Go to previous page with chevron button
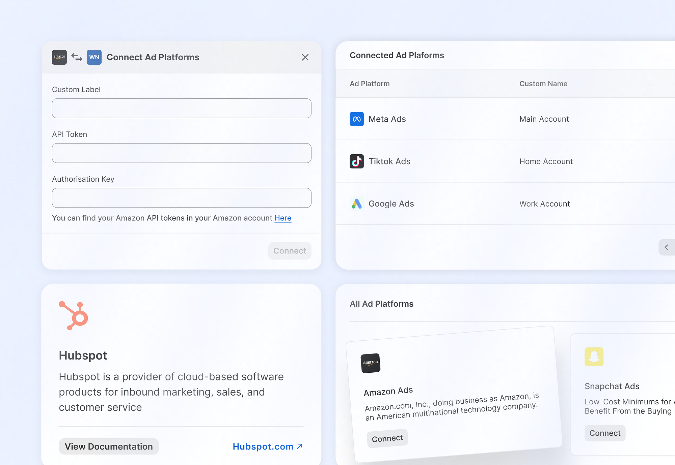 point(667,247)
